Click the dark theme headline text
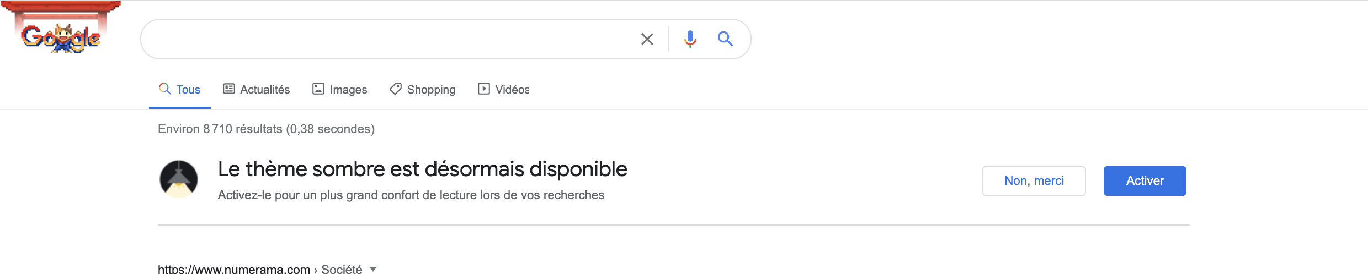Screen dimensions: 1368x274 422,169
